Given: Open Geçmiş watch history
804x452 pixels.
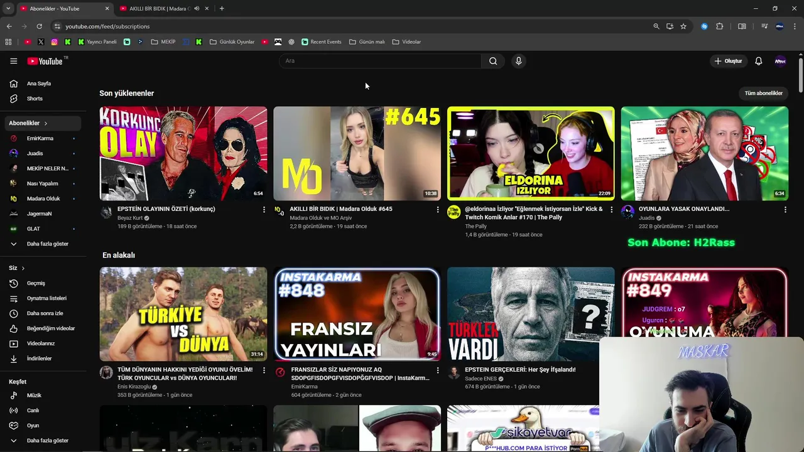Looking at the screenshot, I should click(43, 283).
